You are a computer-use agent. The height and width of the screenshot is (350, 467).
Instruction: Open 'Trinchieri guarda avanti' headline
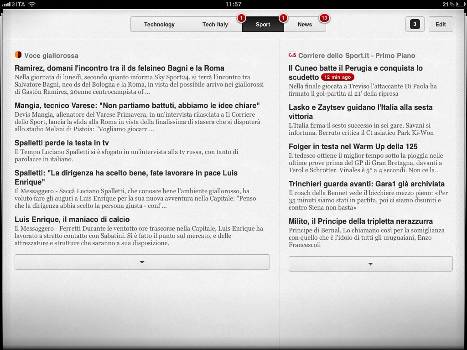(367, 184)
